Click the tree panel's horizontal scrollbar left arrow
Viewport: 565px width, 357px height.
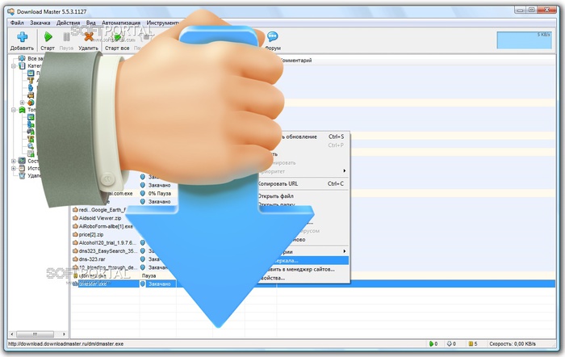[11, 334]
